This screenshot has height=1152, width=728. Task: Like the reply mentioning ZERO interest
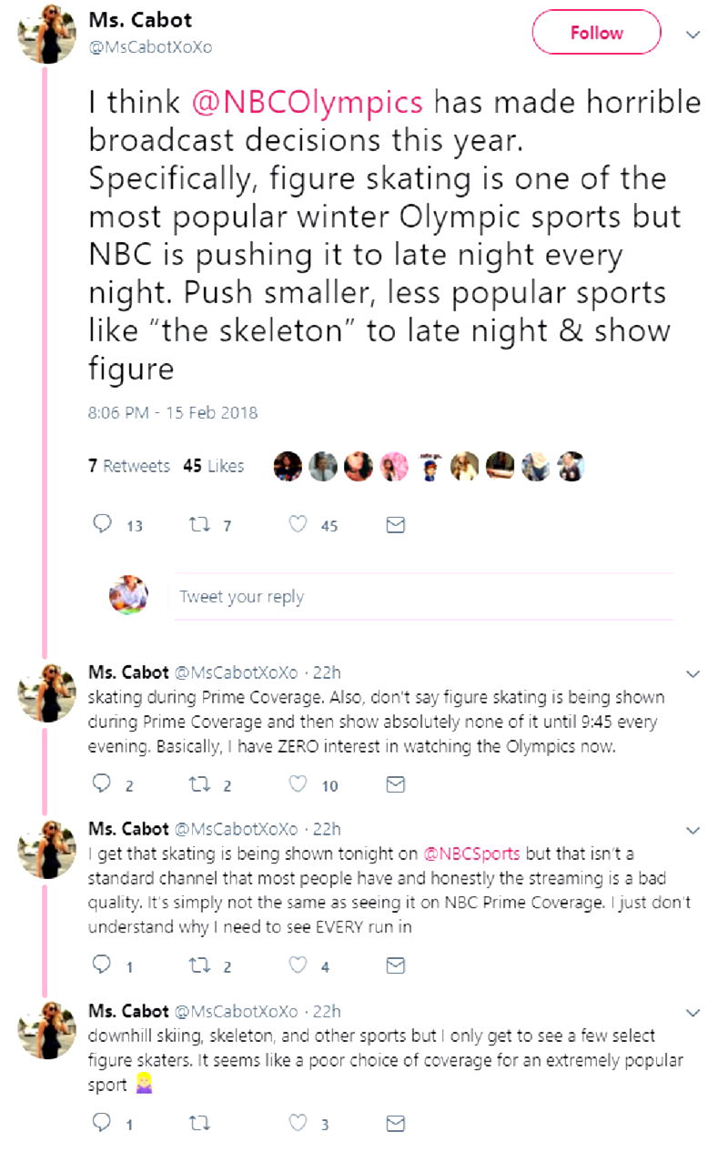[x=297, y=784]
